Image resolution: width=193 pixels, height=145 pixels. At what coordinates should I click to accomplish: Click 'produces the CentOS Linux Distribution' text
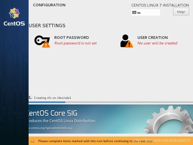(62, 121)
